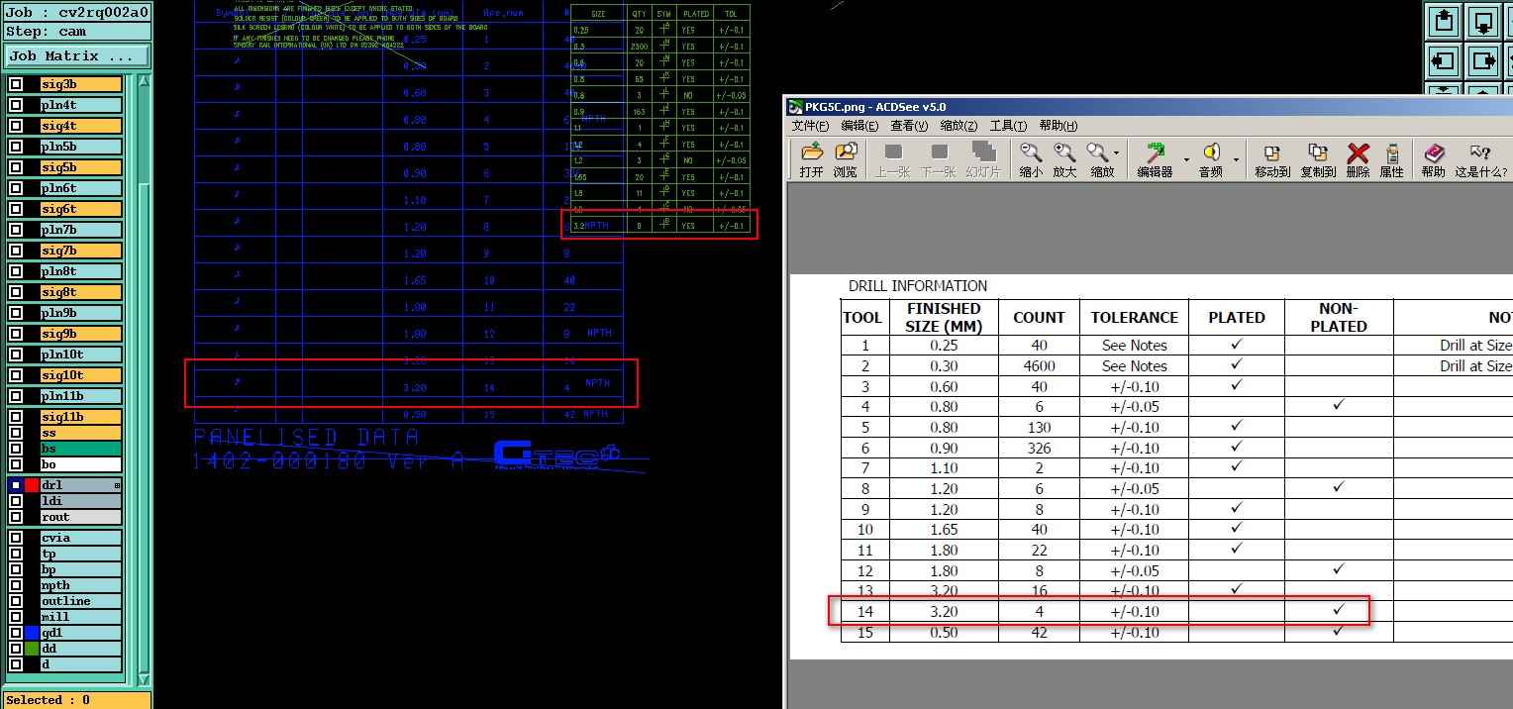Click the greyed 幻灯片 slideshow icon

tap(983, 152)
